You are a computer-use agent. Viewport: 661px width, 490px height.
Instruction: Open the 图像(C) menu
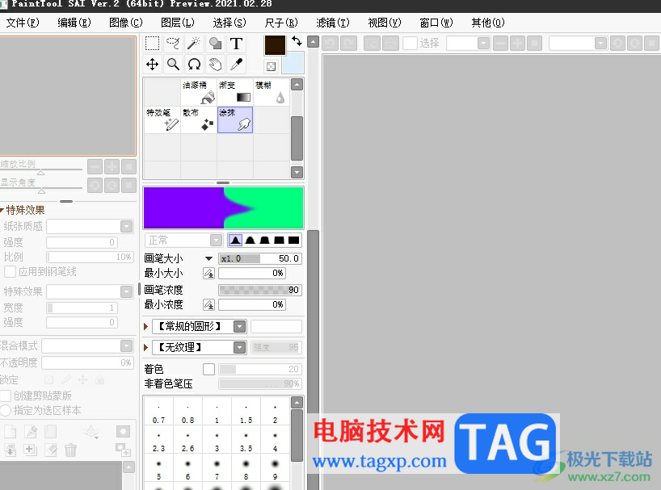(125, 23)
